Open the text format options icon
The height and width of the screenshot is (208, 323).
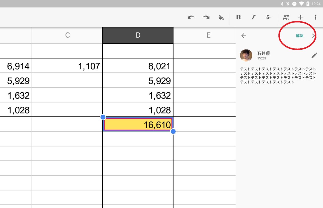[x=286, y=17]
